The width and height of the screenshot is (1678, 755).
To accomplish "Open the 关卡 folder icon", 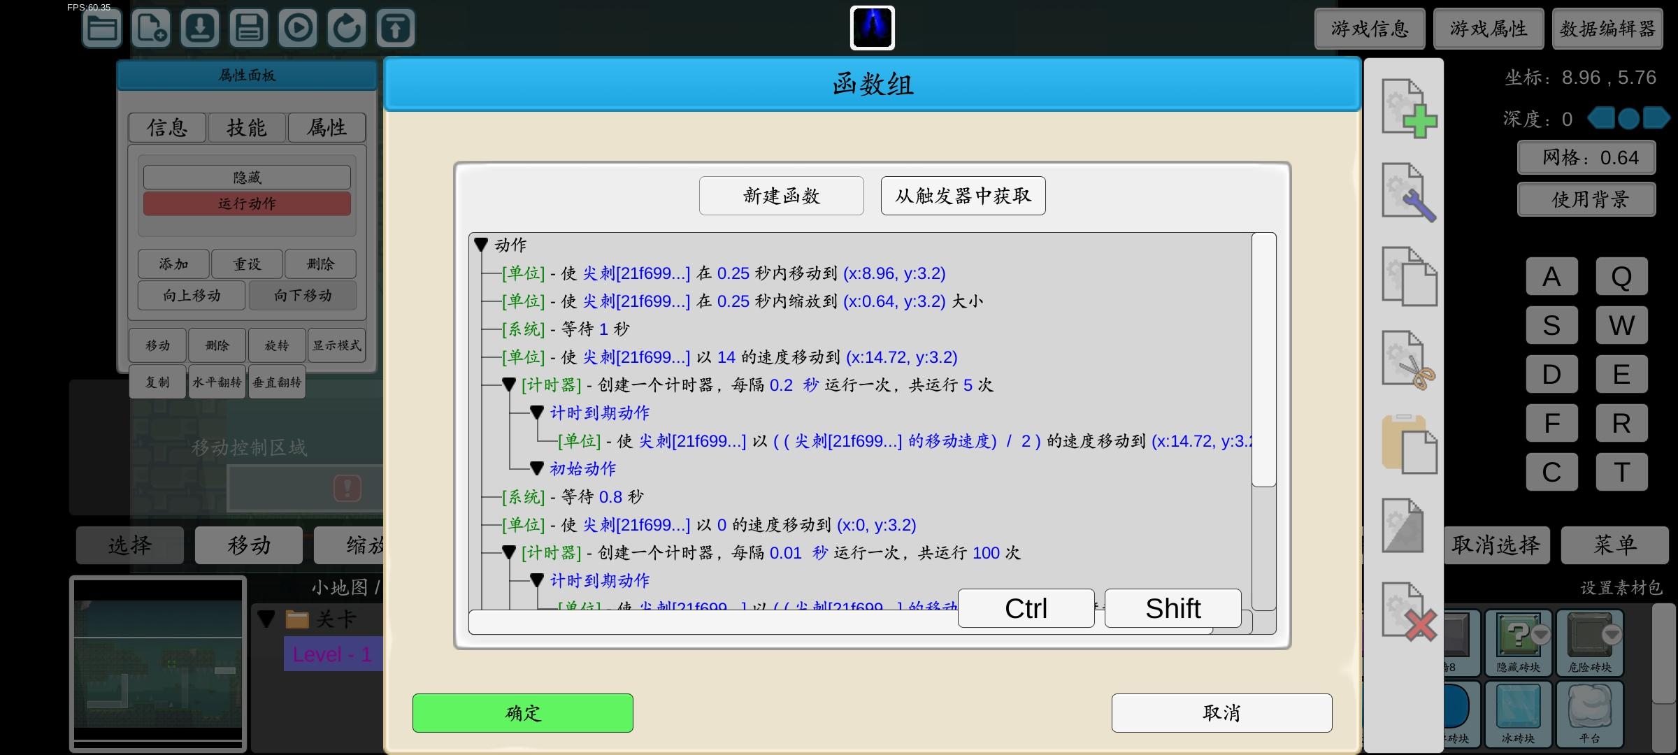I will [297, 619].
